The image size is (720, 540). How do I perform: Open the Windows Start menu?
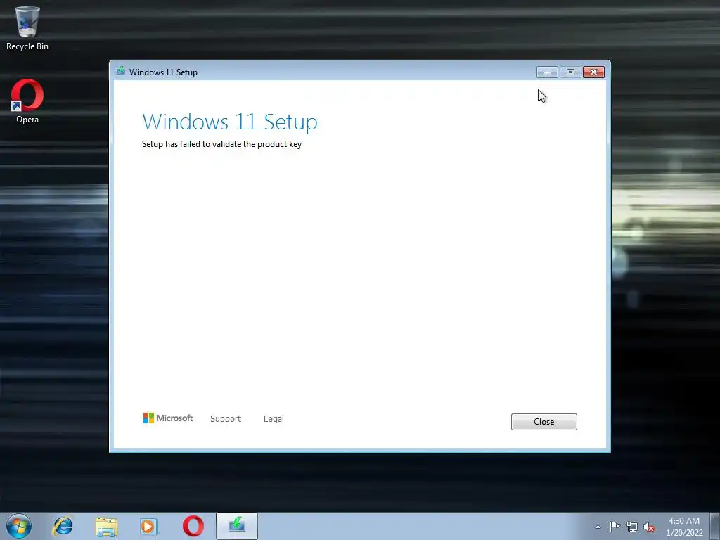[x=19, y=526]
